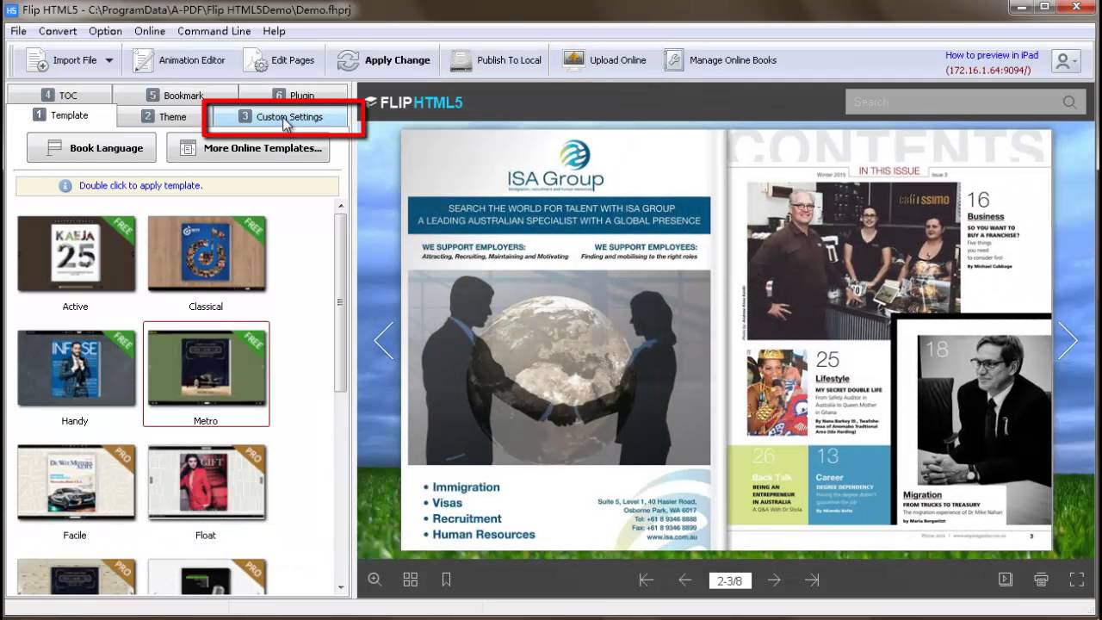The image size is (1102, 620).
Task: Go to previous page in bottom bar
Action: coord(685,580)
